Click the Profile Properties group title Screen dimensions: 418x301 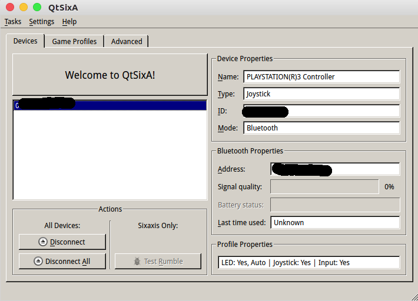(x=245, y=245)
